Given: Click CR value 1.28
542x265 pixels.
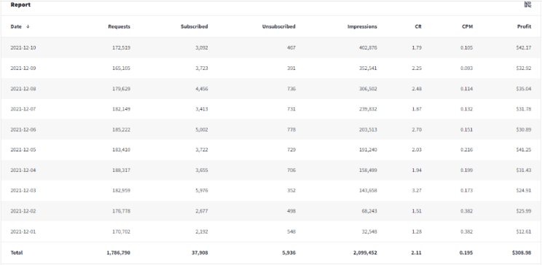Looking at the screenshot, I should click(x=417, y=232).
